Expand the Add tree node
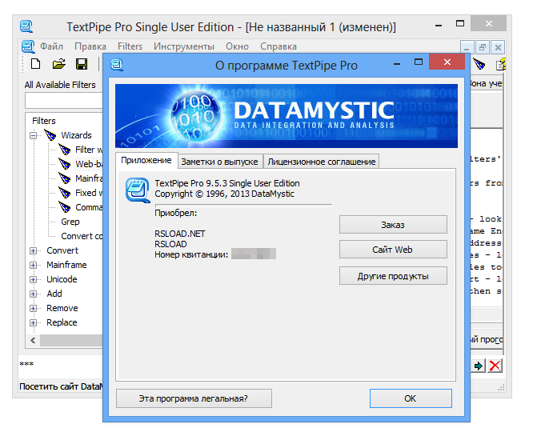The height and width of the screenshot is (448, 537). pyautogui.click(x=34, y=294)
